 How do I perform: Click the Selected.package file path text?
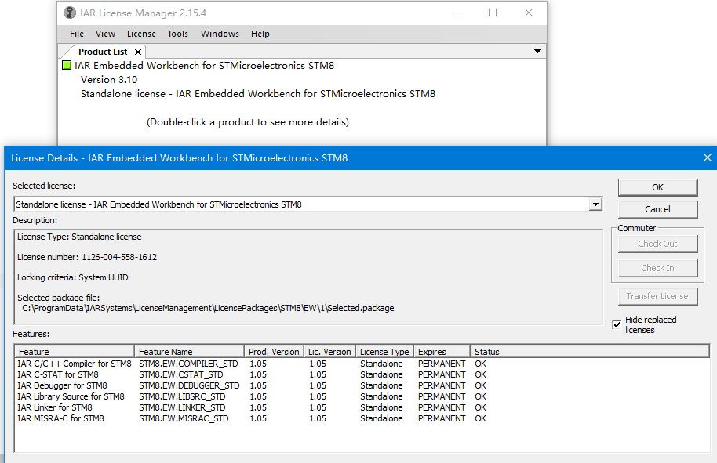click(208, 308)
